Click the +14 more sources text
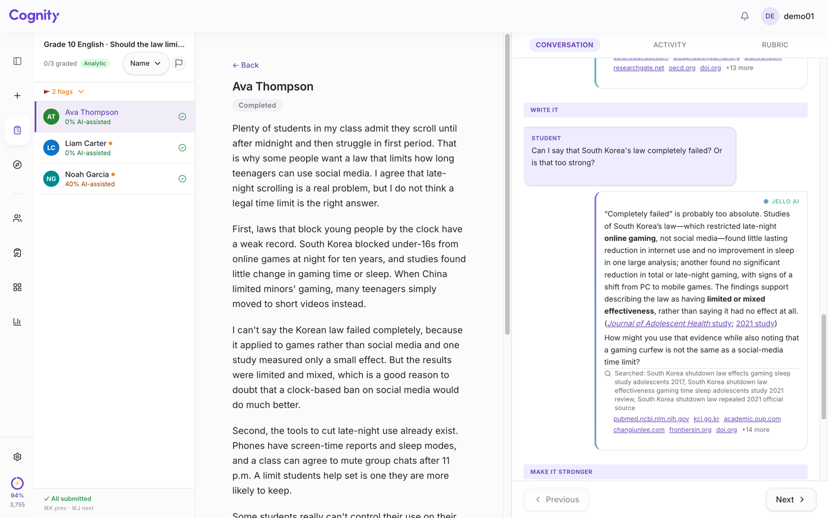The height and width of the screenshot is (518, 828). click(x=756, y=429)
